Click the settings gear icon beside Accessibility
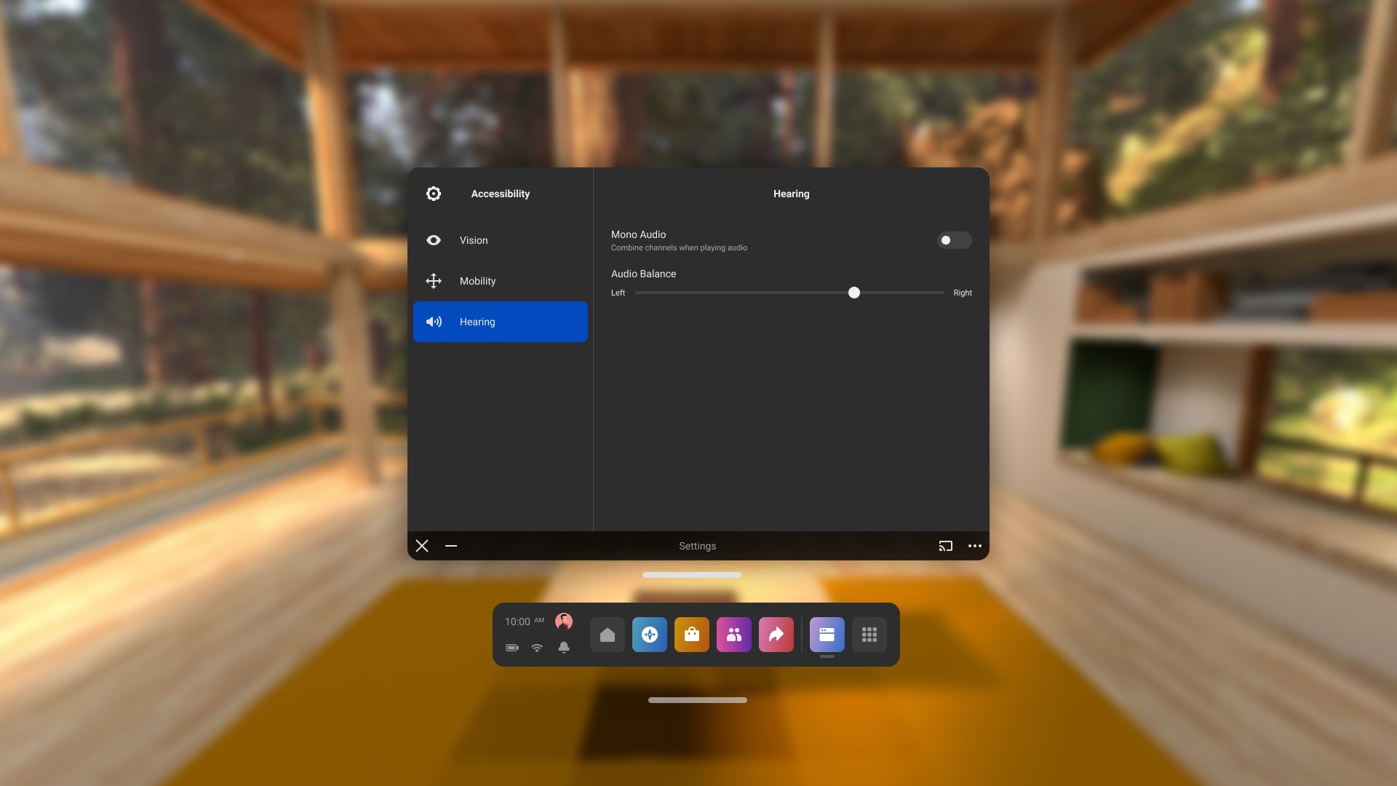The image size is (1397, 786). pyautogui.click(x=434, y=194)
